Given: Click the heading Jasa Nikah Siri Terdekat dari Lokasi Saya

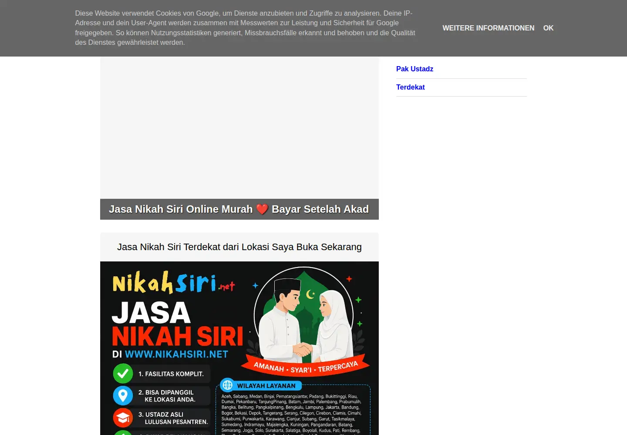Looking at the screenshot, I should tap(239, 247).
